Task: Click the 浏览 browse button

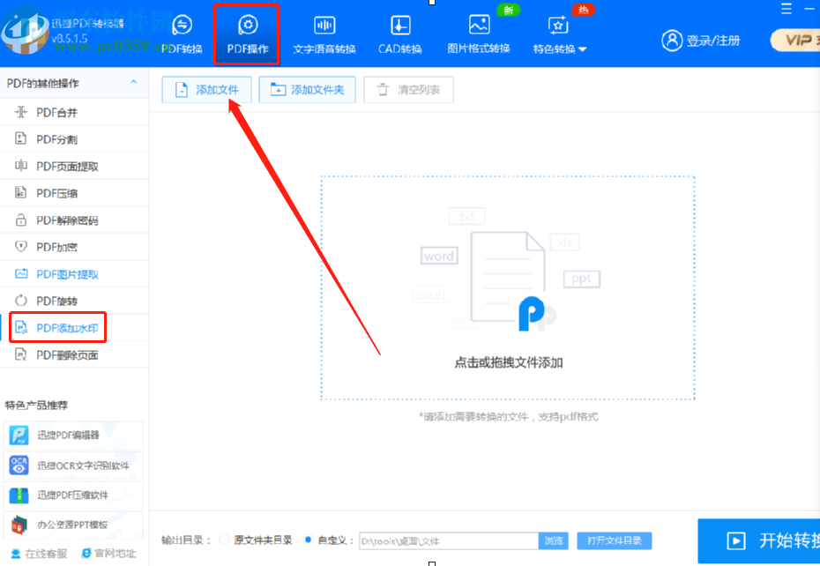Action: pyautogui.click(x=554, y=541)
